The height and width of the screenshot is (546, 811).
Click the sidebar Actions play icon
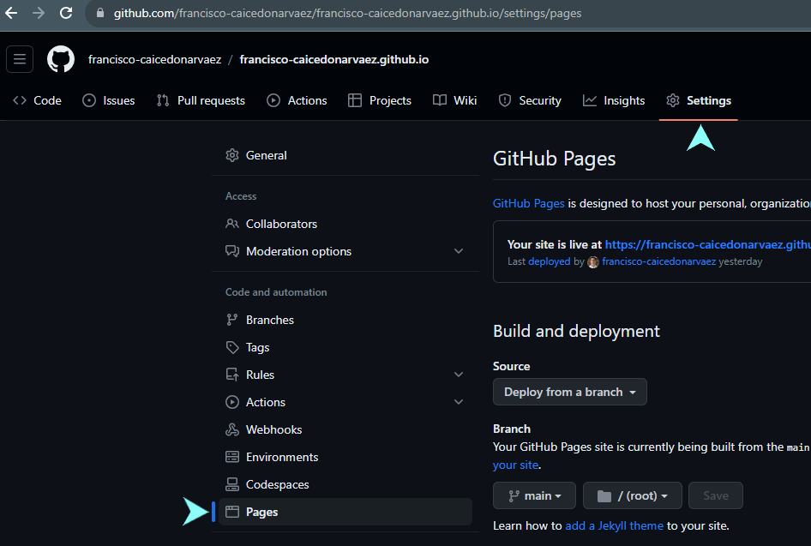(x=232, y=402)
